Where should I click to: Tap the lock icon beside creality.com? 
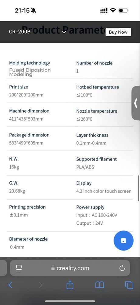pyautogui.click(x=53, y=268)
